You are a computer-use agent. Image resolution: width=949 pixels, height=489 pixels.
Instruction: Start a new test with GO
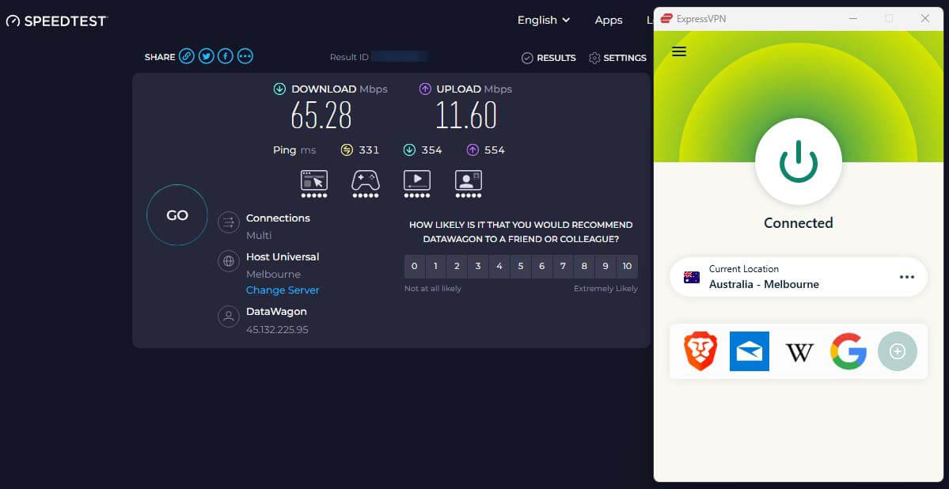[177, 215]
